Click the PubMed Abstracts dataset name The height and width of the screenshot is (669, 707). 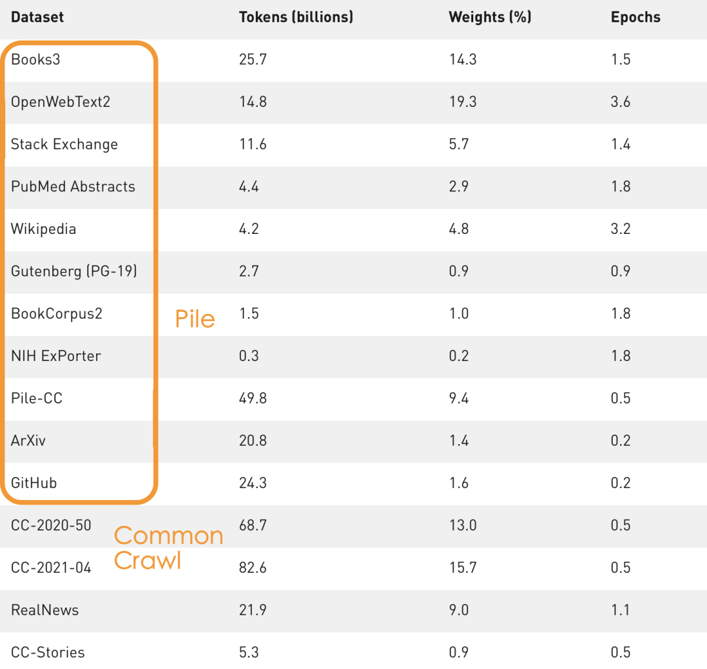(73, 187)
